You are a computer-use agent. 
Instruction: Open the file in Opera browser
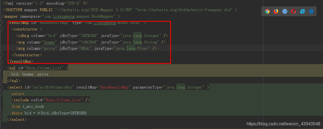coord(293,12)
